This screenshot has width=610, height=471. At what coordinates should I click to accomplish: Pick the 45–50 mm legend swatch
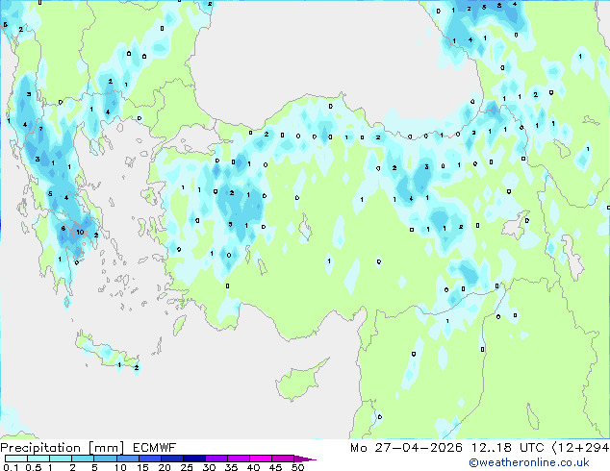click(x=283, y=459)
